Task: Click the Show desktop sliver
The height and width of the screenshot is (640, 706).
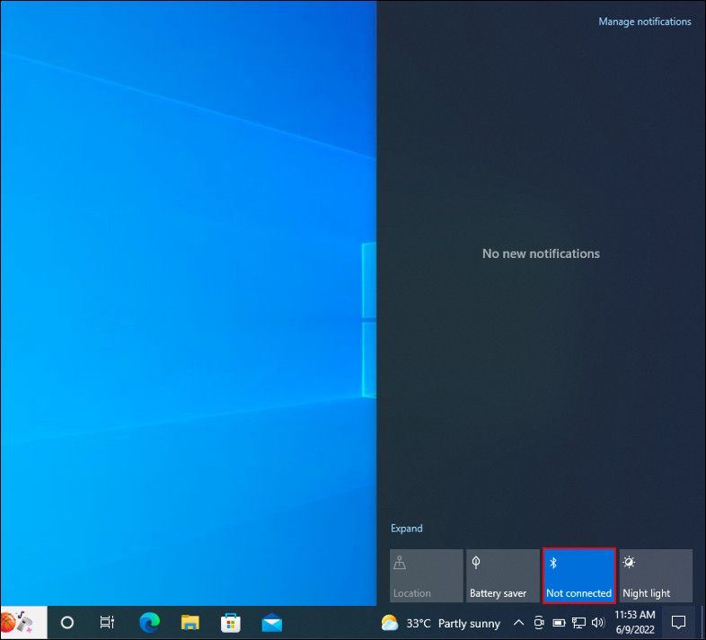Action: [702, 623]
